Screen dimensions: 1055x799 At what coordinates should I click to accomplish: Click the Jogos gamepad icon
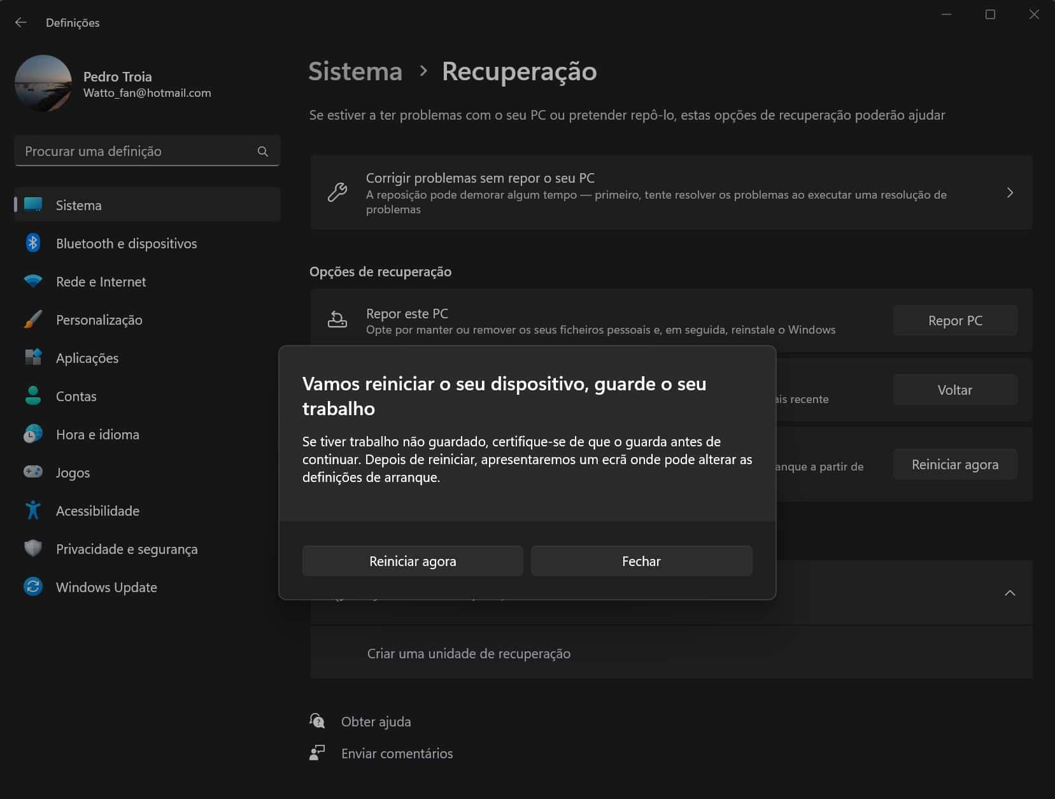click(33, 472)
